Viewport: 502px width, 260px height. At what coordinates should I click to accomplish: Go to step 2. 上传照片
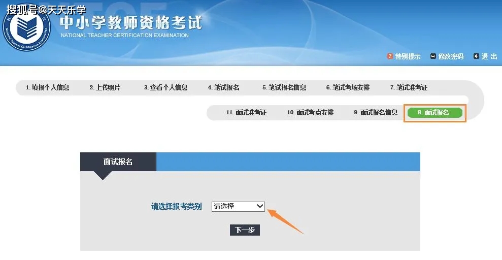tap(105, 87)
